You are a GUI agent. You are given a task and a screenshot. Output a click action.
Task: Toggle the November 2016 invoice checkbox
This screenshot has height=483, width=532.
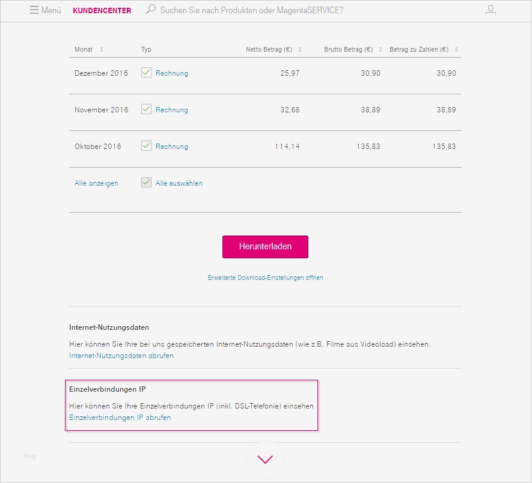[146, 109]
